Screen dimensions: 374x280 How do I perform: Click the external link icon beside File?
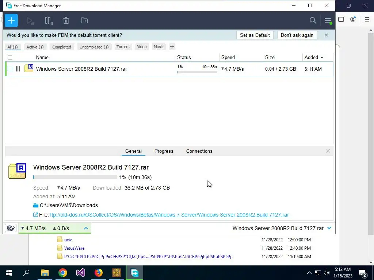pyautogui.click(x=35, y=215)
